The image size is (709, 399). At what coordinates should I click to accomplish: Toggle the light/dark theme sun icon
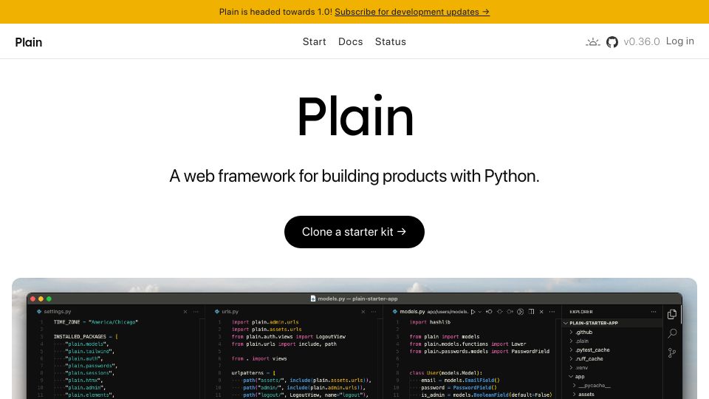[593, 42]
